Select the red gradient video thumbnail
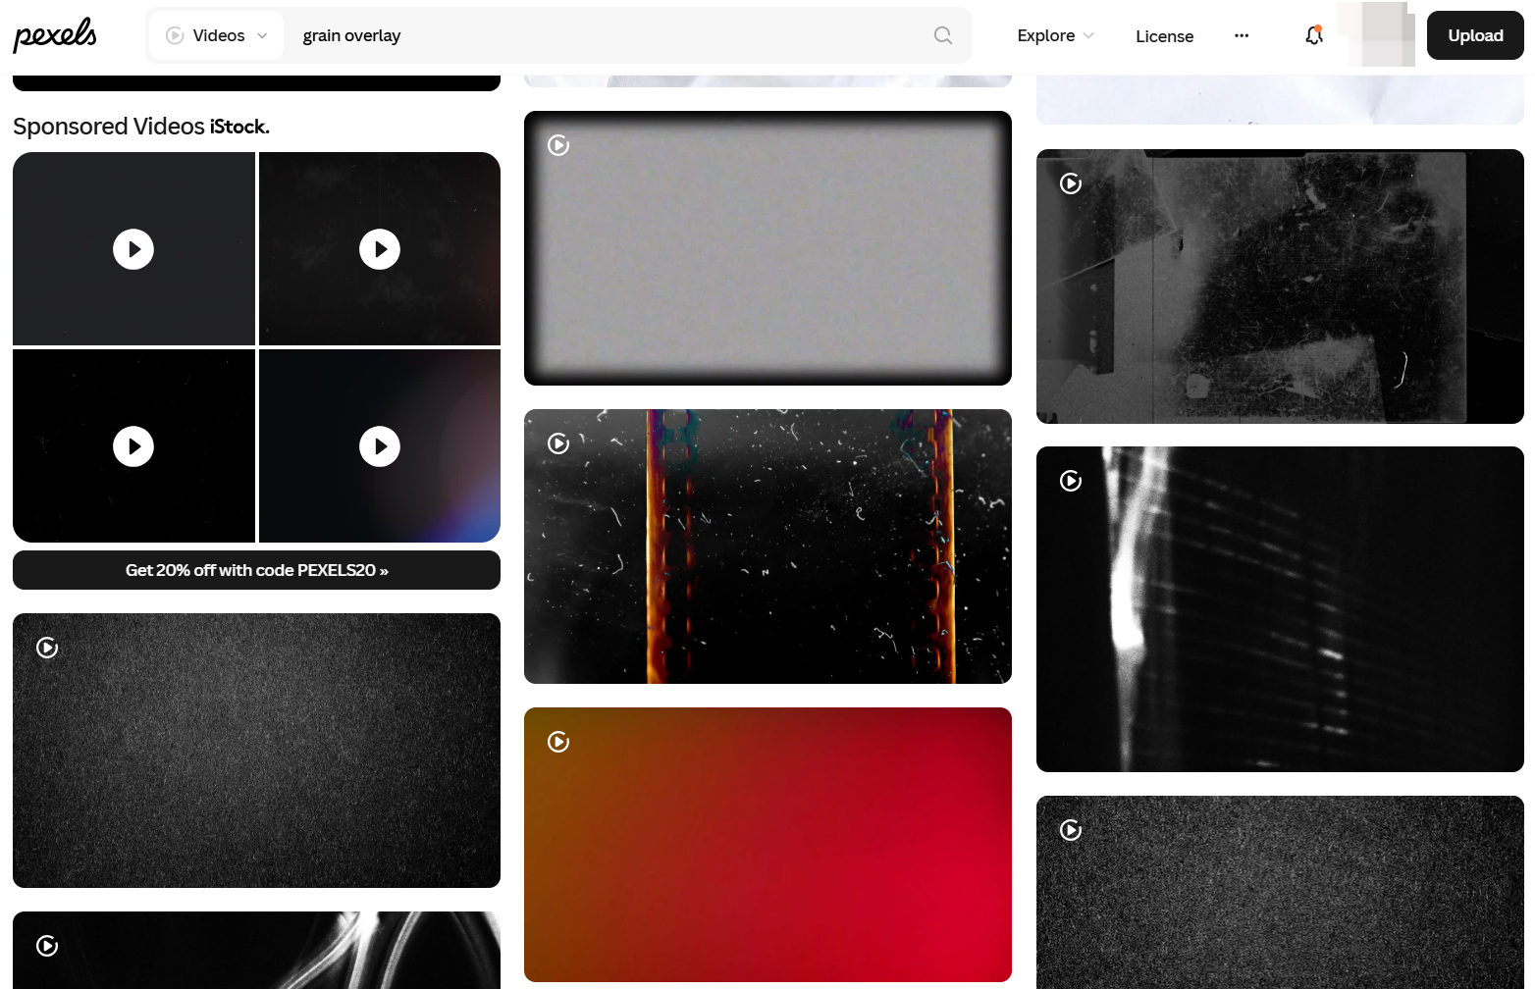Screen dimensions: 1535x989 (767, 844)
